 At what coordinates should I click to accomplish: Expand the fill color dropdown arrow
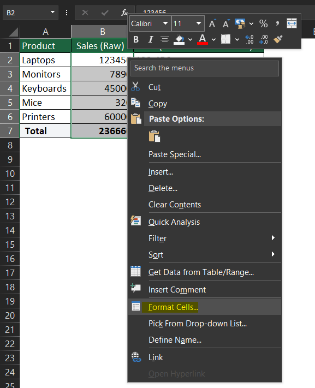pyautogui.click(x=190, y=40)
